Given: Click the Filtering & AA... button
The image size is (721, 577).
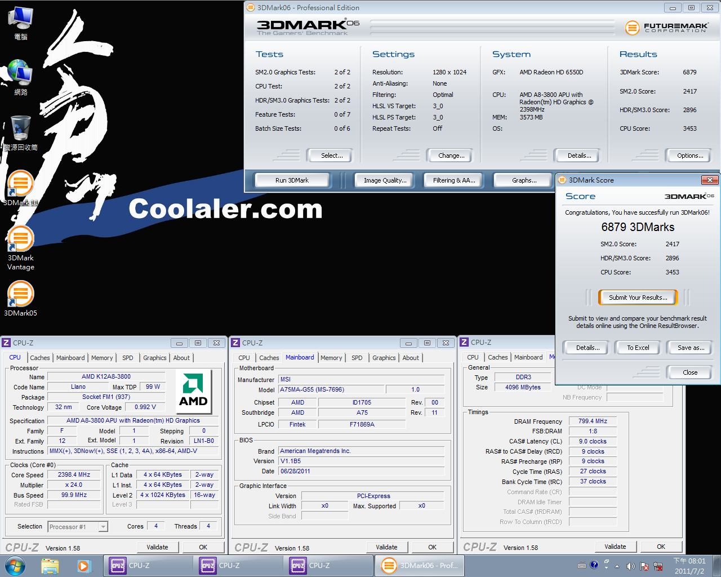Looking at the screenshot, I should tap(452, 180).
